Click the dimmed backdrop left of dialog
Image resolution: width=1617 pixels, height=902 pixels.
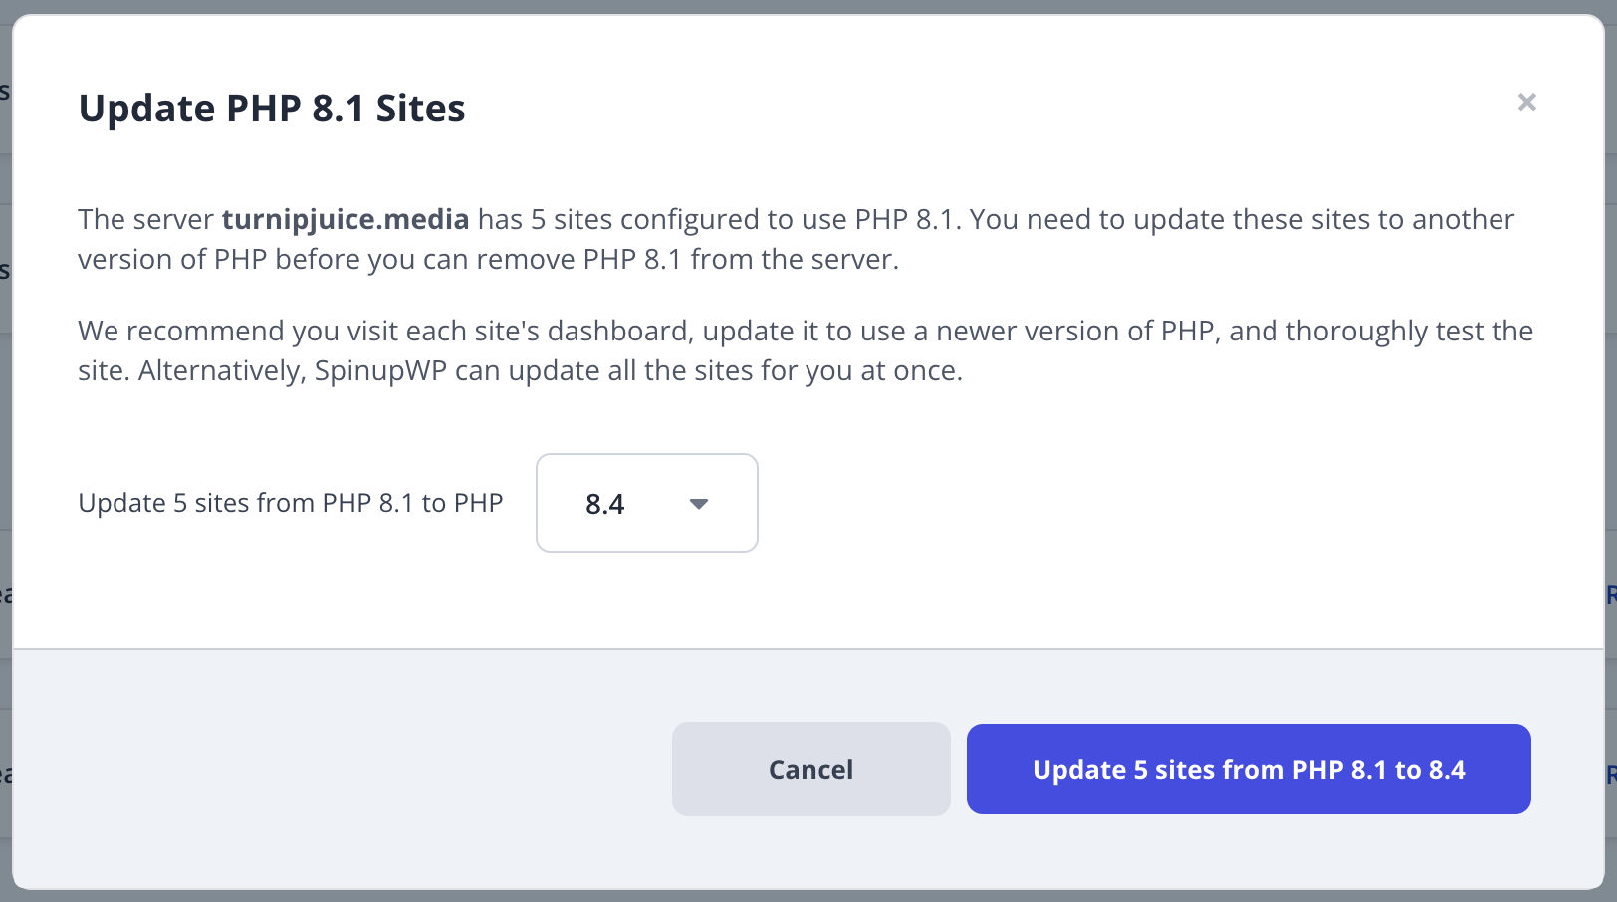pos(5,448)
